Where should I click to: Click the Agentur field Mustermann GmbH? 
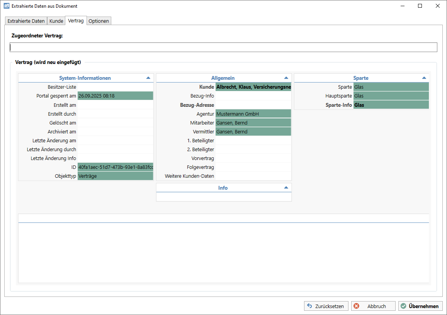pos(253,114)
